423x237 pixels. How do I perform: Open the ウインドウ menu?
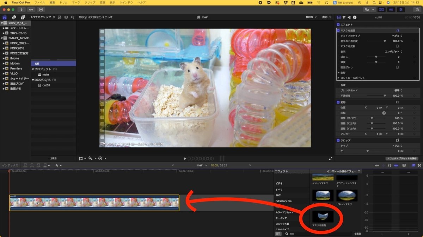(x=125, y=2)
